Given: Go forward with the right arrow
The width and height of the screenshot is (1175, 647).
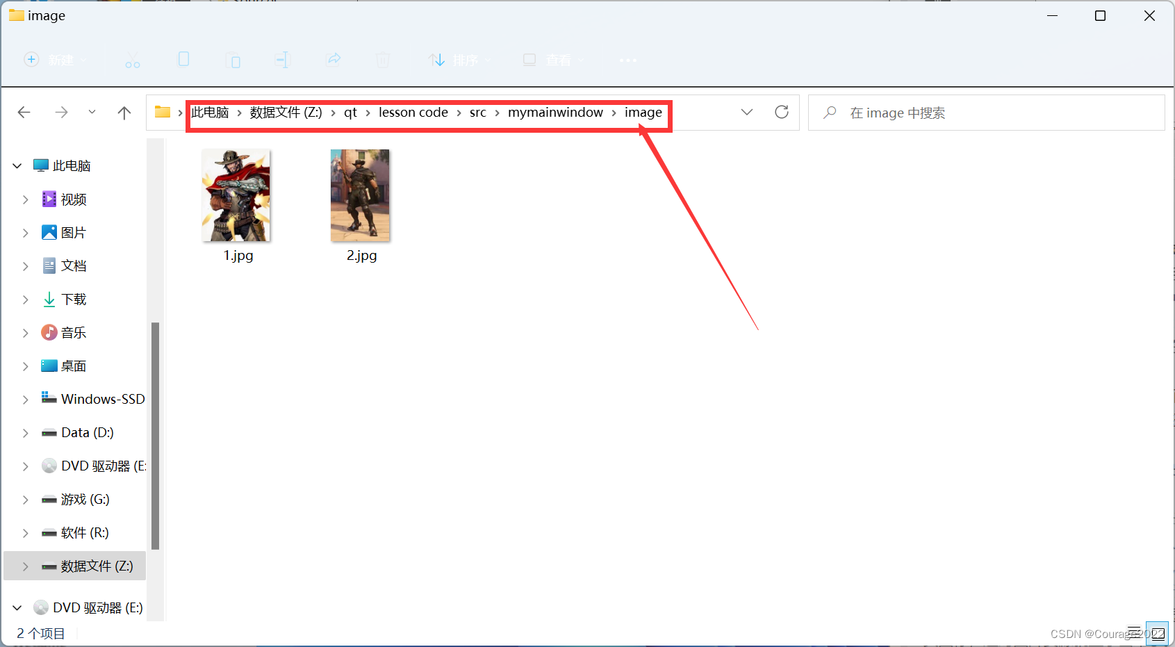Looking at the screenshot, I should click(x=61, y=112).
